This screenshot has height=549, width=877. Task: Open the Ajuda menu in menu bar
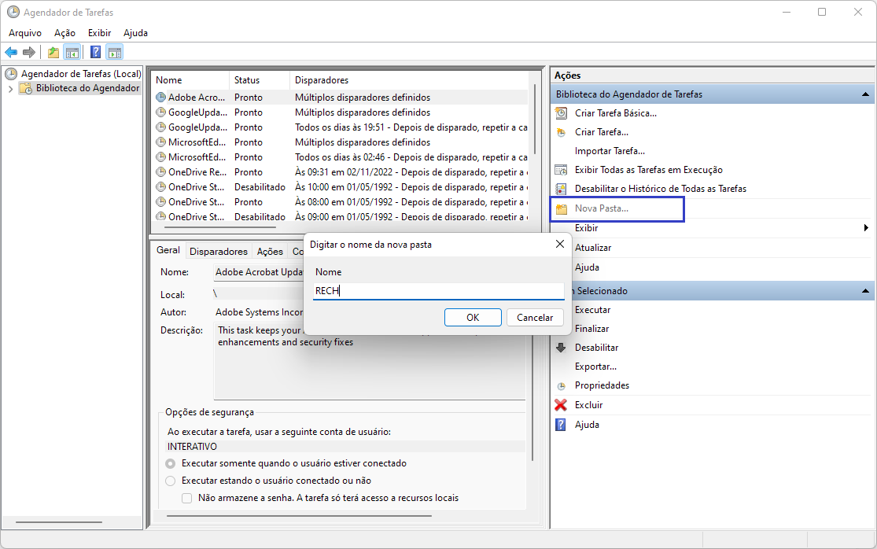(x=136, y=33)
